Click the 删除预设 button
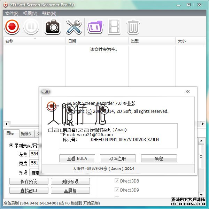Screen dimensions: 209x209 click(x=70, y=181)
